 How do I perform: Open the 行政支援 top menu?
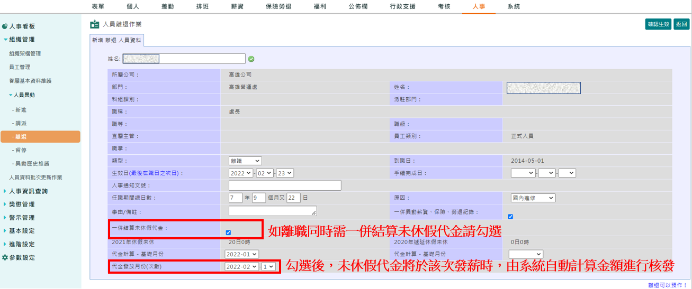tap(402, 6)
